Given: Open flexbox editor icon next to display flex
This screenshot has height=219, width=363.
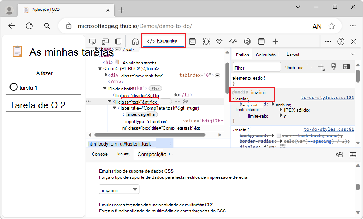Looking at the screenshot, I should tap(282, 146).
